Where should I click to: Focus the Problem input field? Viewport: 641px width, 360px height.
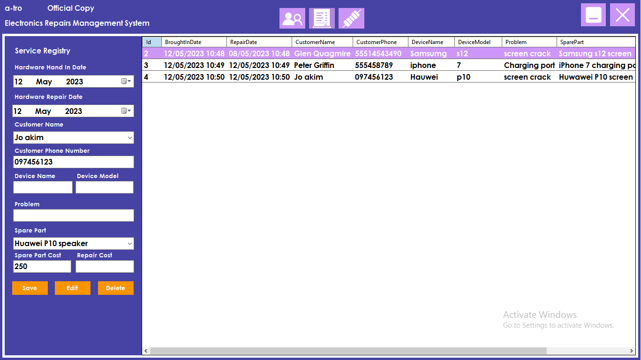[74, 216]
